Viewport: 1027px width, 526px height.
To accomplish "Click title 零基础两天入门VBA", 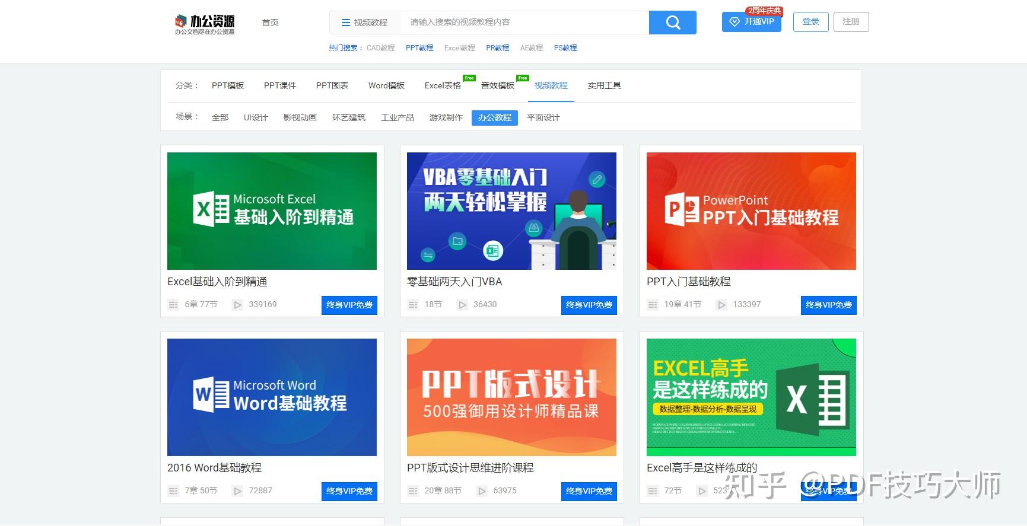I will pos(454,282).
